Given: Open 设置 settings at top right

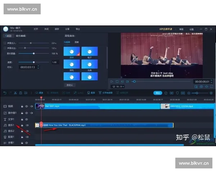Looking at the screenshot, I should pos(192,29).
